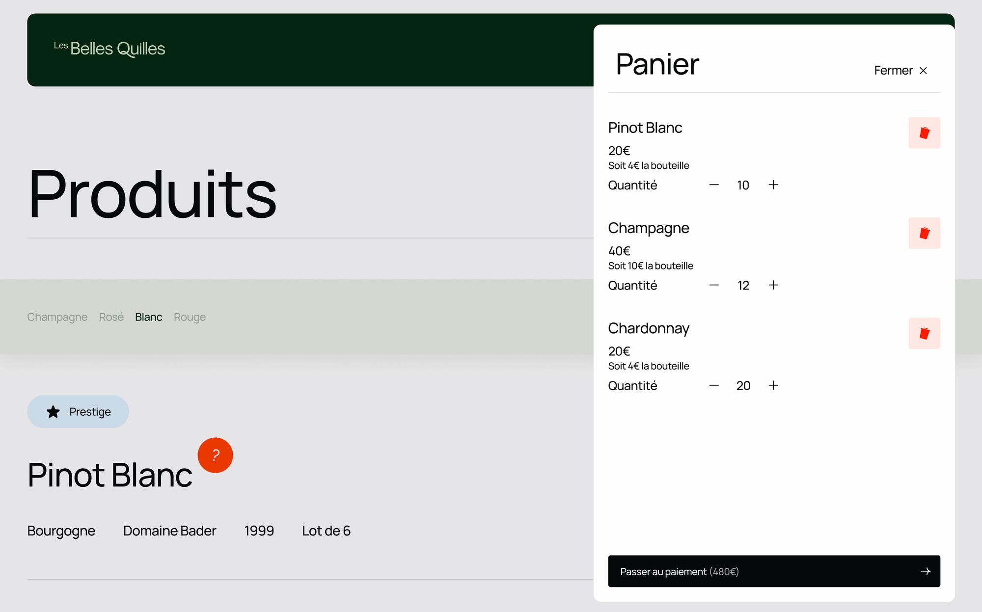Proceed with Passer au paiement button
This screenshot has width=982, height=612.
pos(773,571)
